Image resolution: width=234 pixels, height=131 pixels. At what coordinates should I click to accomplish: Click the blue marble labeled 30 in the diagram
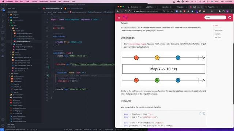pos(178,80)
